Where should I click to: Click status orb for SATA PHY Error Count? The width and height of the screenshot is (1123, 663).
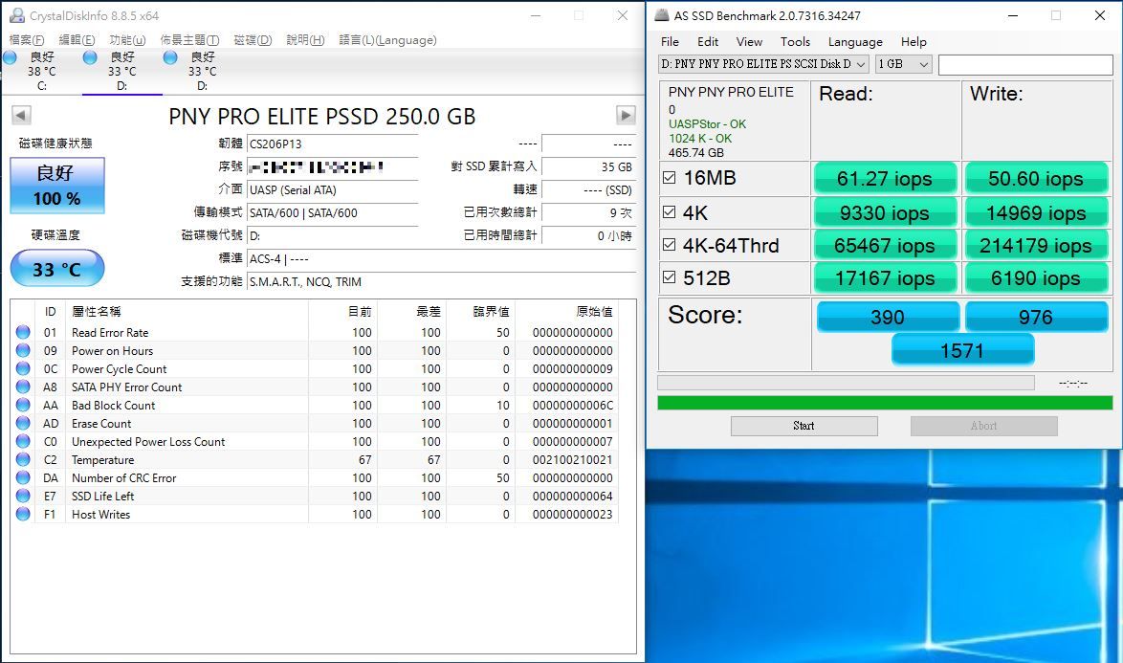click(23, 387)
